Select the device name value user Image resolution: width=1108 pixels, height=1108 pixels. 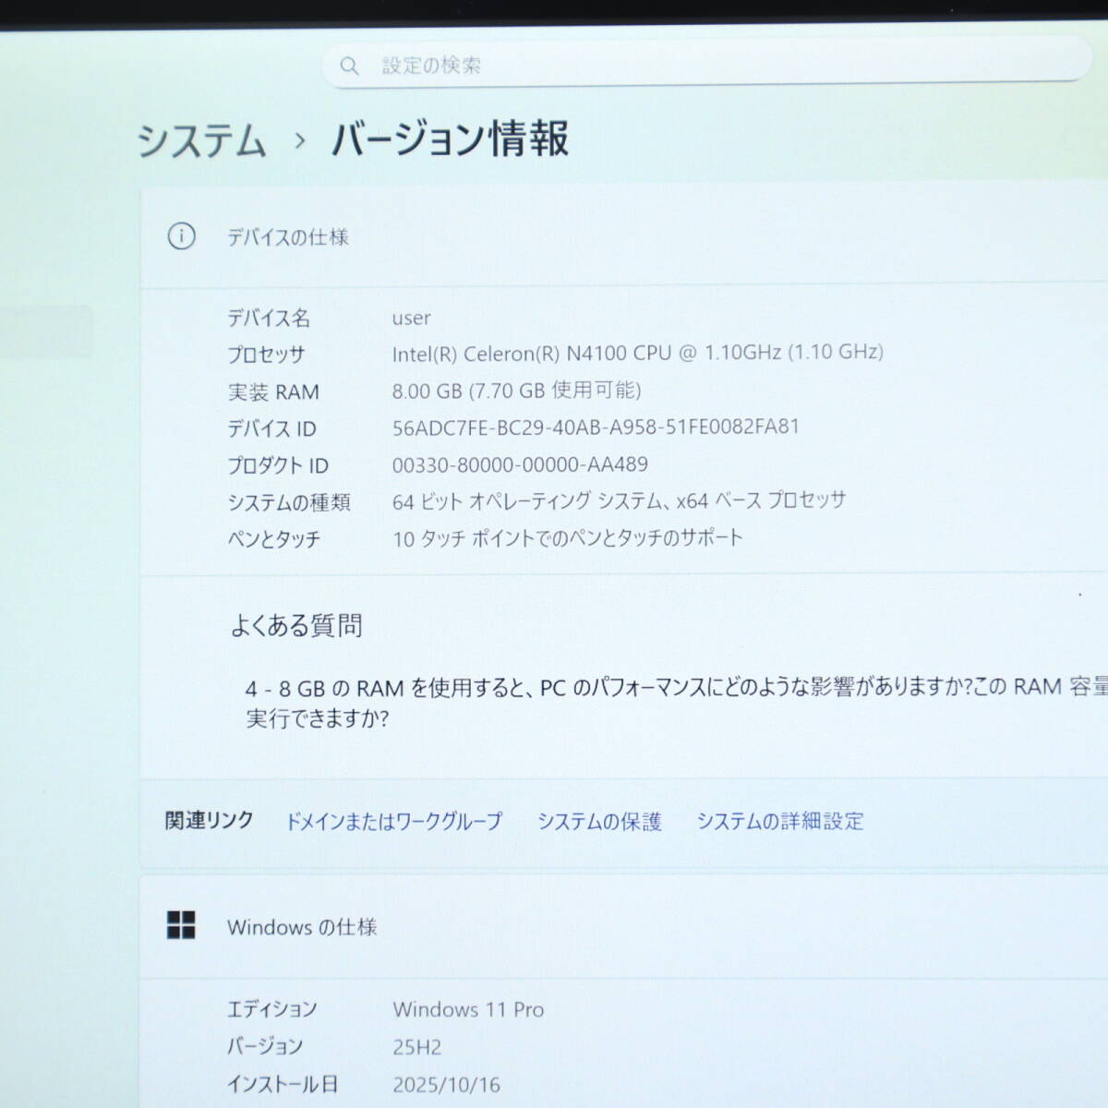pos(411,318)
